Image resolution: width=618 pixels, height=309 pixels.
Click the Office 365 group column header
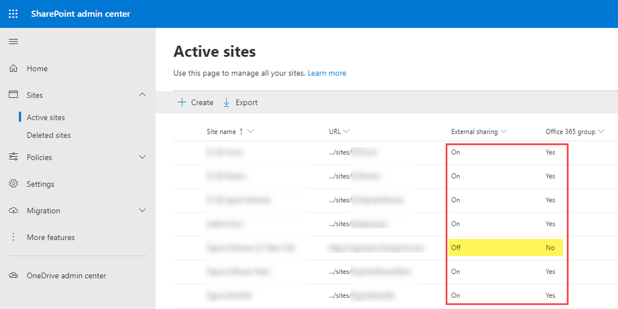pos(570,132)
